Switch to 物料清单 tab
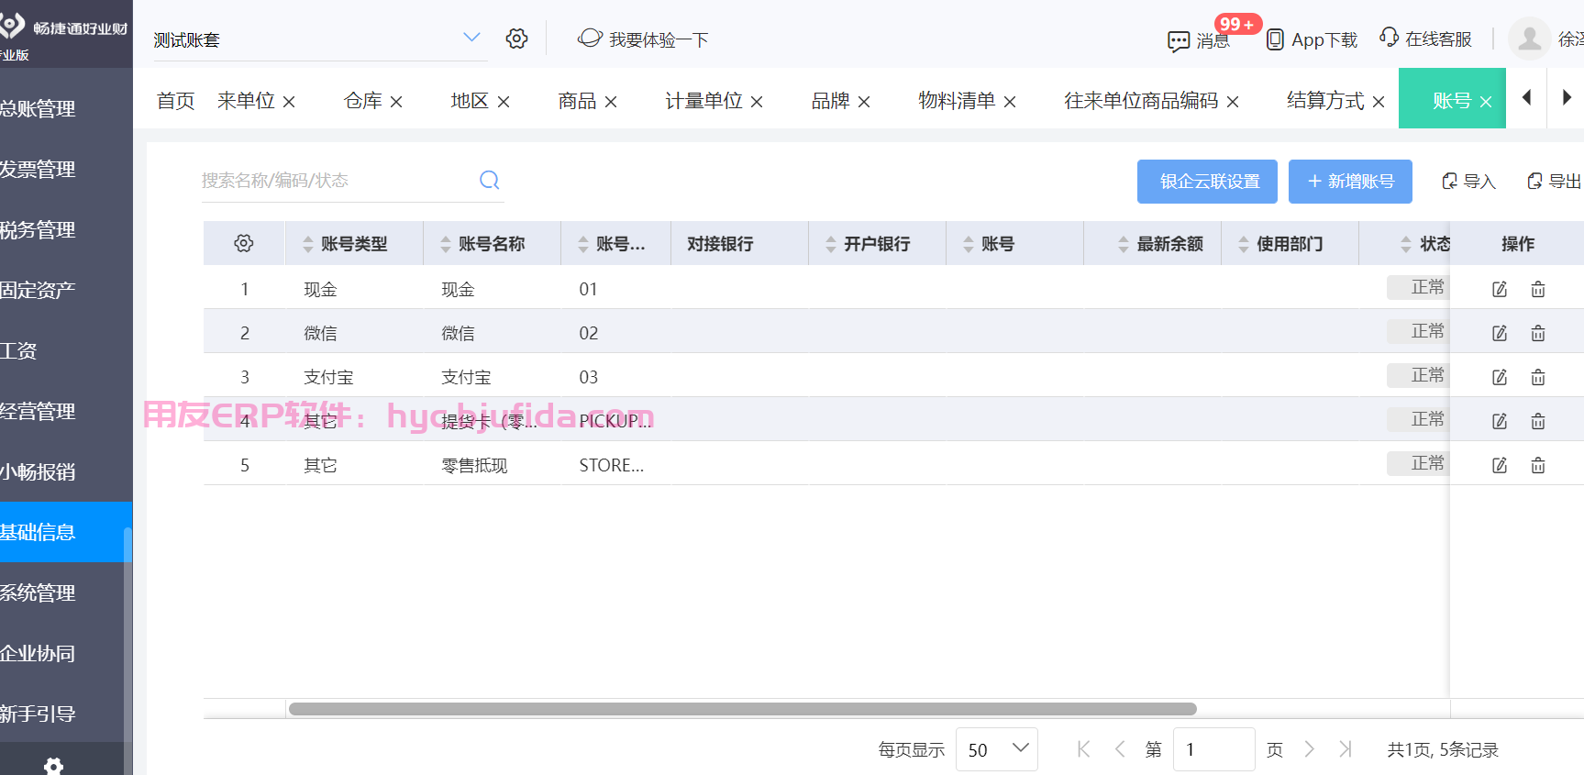1584x775 pixels. coord(957,101)
